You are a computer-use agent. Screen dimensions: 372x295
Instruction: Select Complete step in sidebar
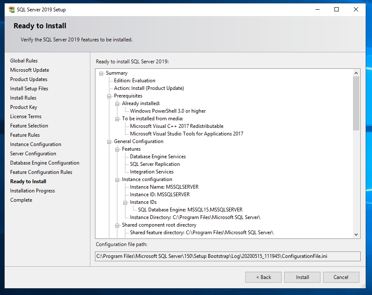pyautogui.click(x=21, y=200)
